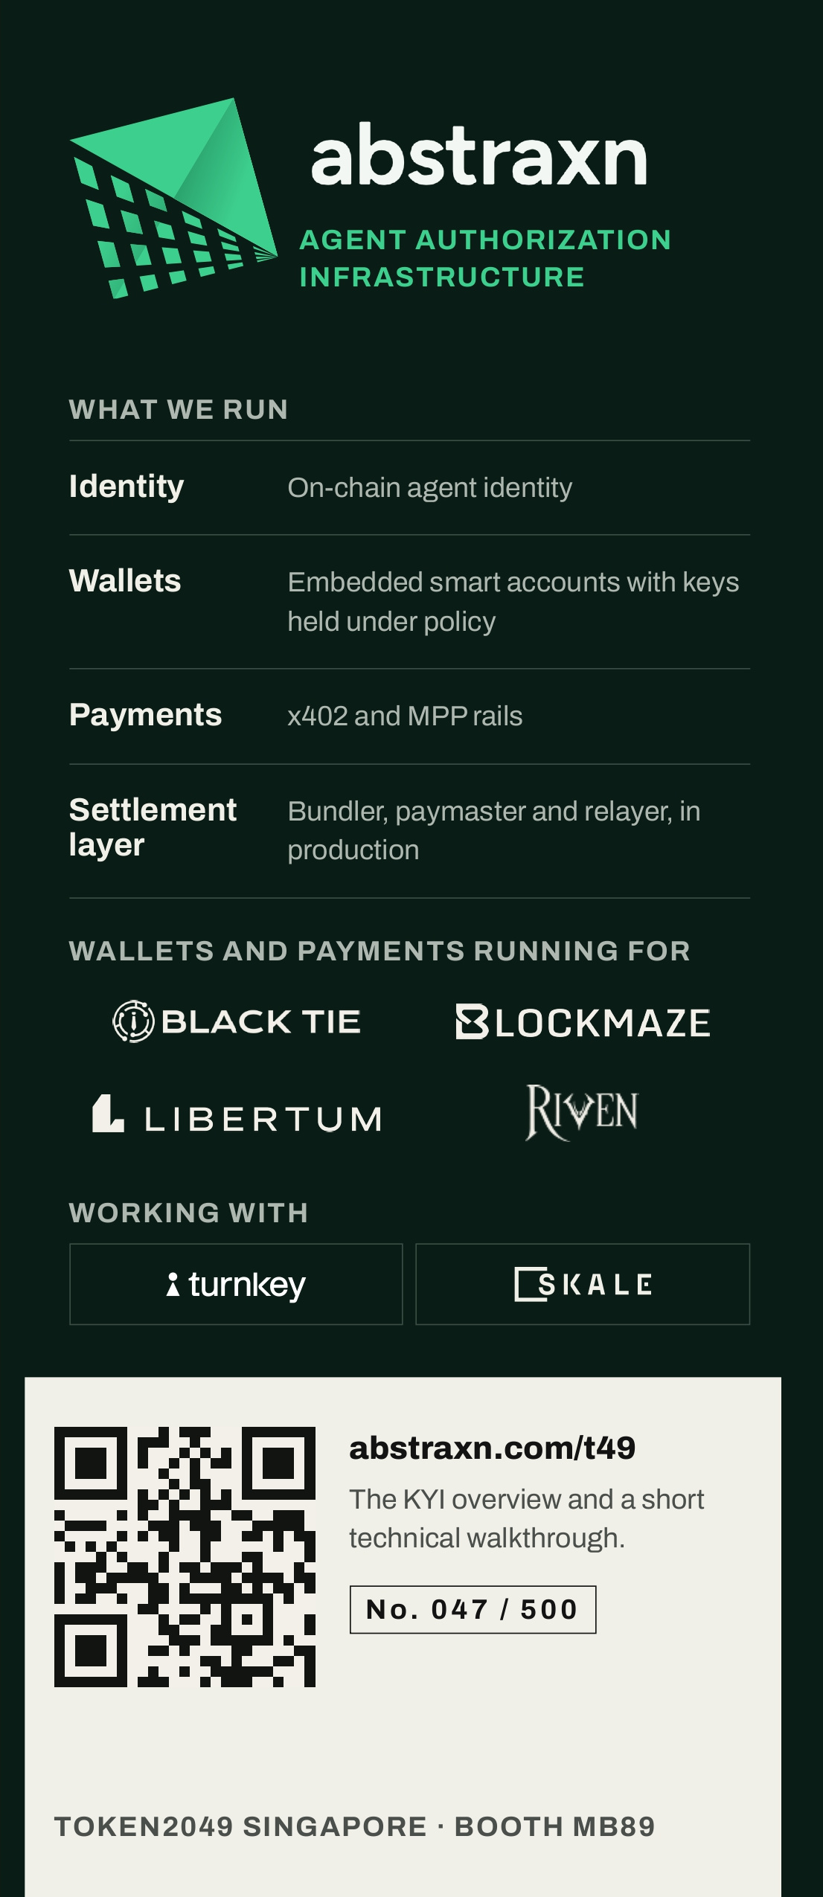Screen dimensions: 823x1897
Task: Select the Identity row heading
Action: [x=127, y=487]
